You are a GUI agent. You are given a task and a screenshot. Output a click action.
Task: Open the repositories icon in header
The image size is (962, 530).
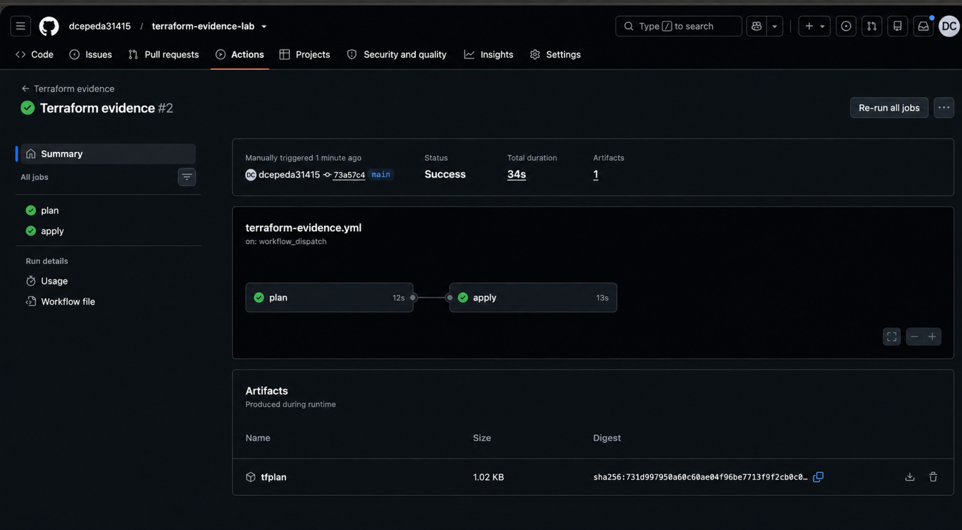tap(897, 26)
